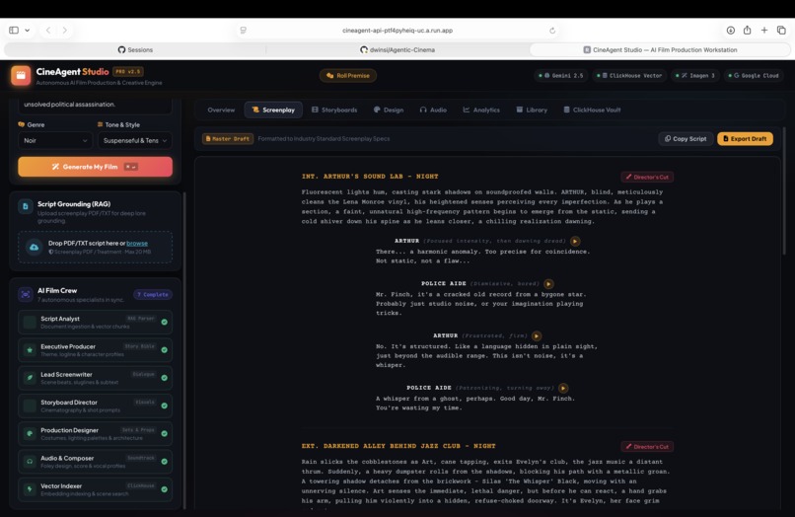Click the Script Grounding document icon
Viewport: 795px width, 517px height.
coord(26,206)
